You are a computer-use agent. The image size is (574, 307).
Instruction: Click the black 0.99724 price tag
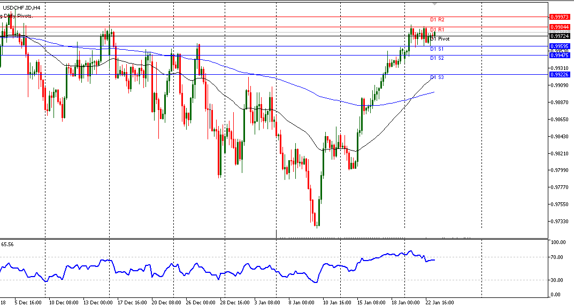[560, 36]
